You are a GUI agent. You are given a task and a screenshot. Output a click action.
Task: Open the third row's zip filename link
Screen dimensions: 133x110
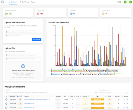point(28,108)
